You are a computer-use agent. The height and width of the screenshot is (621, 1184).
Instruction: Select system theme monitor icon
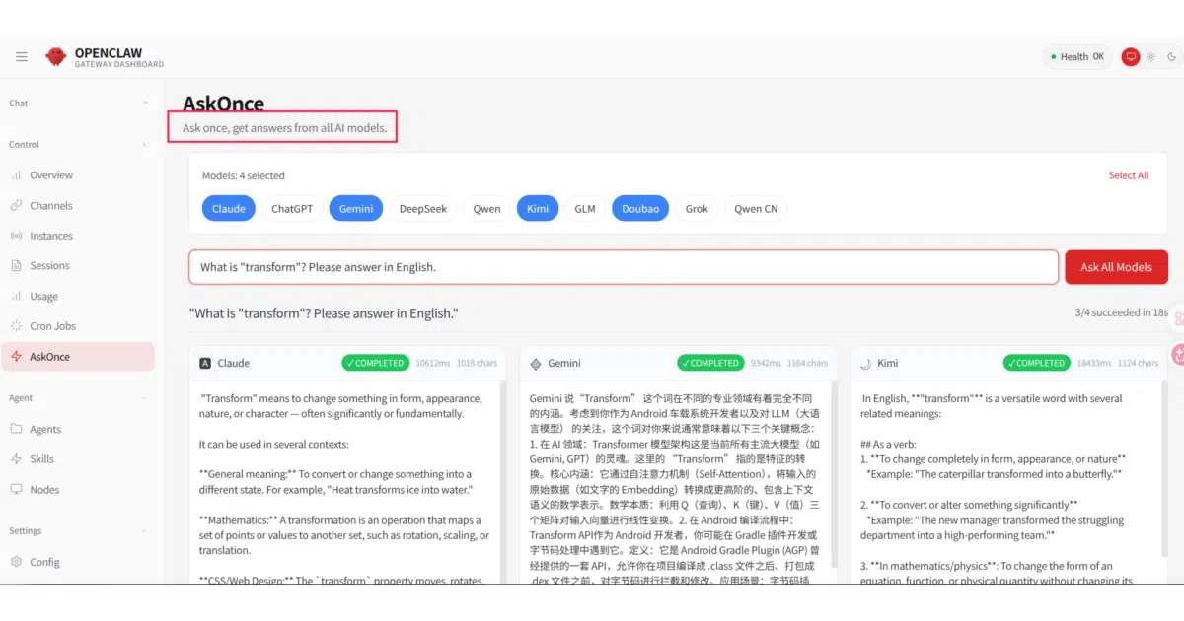[x=1131, y=57]
